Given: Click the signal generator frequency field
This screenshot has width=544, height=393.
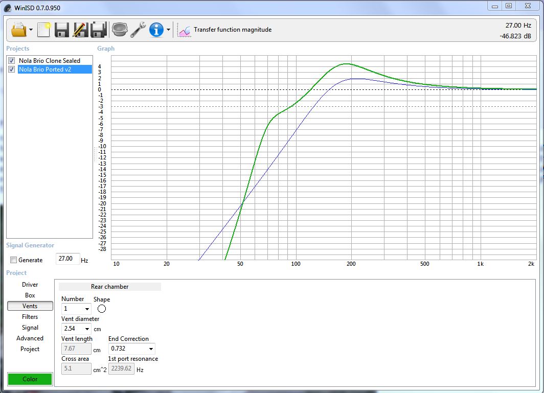Looking at the screenshot, I should [x=67, y=259].
